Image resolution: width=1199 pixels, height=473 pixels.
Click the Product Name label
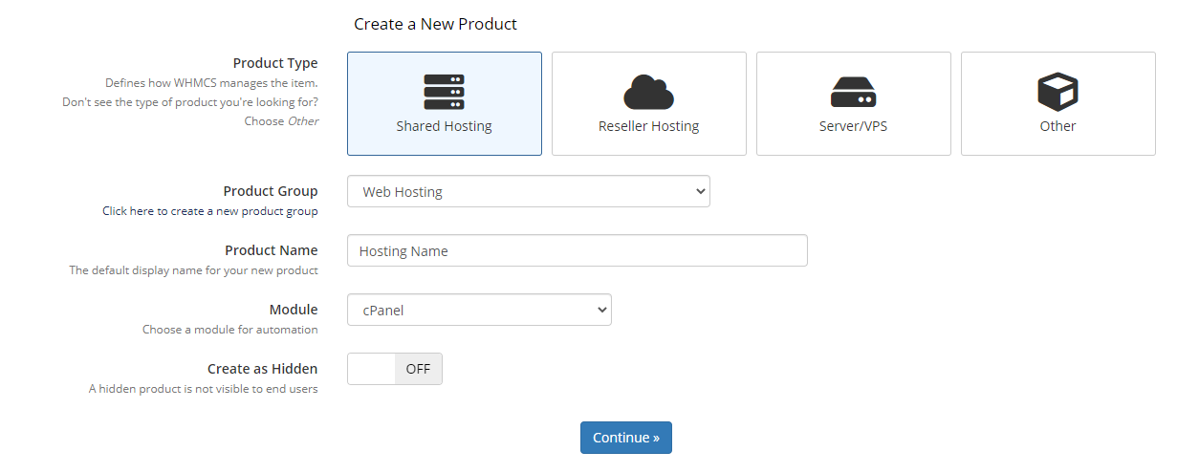pyautogui.click(x=272, y=250)
